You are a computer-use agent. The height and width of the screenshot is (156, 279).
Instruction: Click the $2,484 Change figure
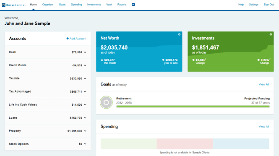coord(200,60)
